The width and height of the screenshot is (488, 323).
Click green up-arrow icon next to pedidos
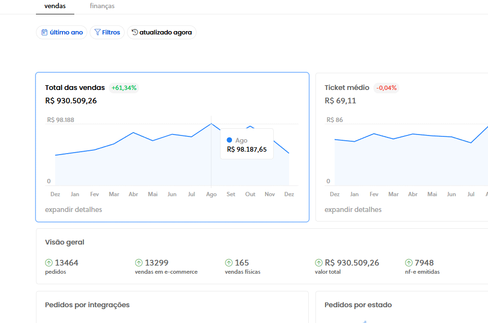point(49,263)
